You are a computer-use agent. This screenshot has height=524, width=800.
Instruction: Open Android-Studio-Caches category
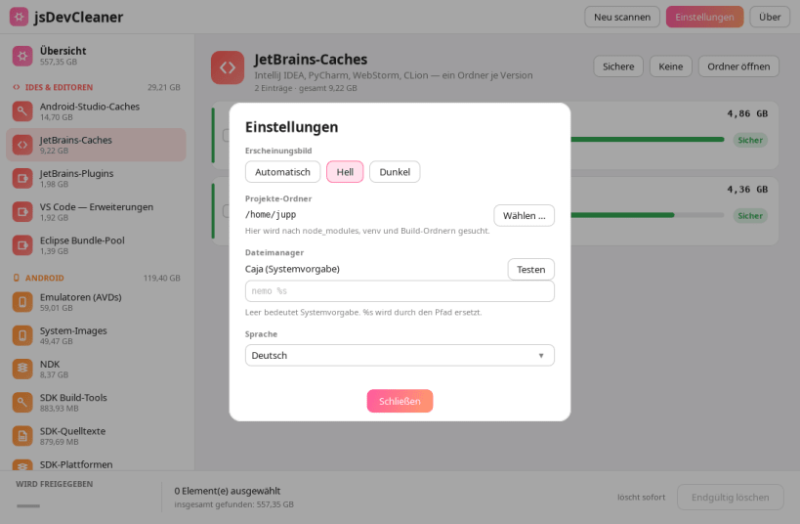(96, 110)
